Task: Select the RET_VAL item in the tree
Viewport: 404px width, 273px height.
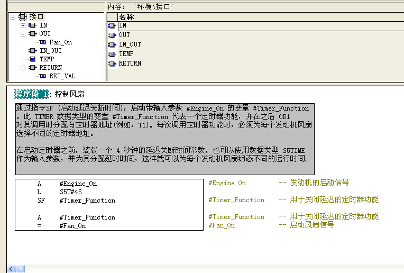Action: (x=62, y=76)
